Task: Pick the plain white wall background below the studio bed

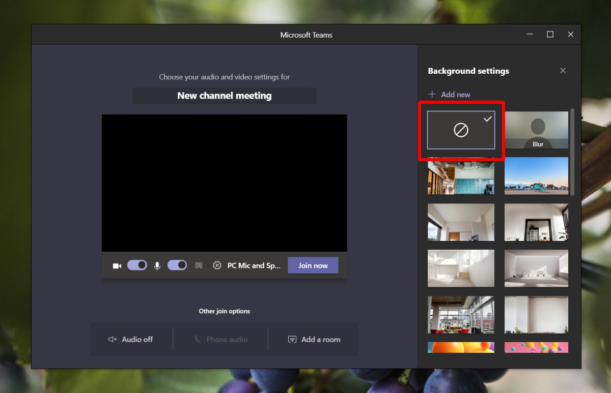Action: (x=536, y=315)
